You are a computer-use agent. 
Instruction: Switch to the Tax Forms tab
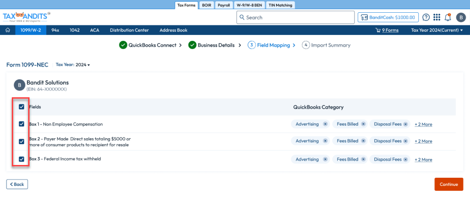click(x=186, y=5)
